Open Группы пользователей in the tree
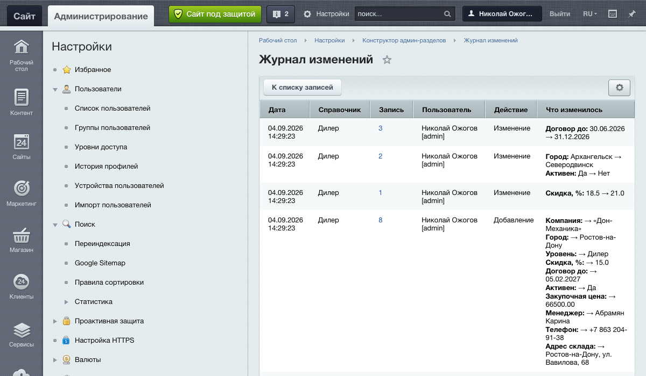Image resolution: width=646 pixels, height=376 pixels. click(113, 128)
